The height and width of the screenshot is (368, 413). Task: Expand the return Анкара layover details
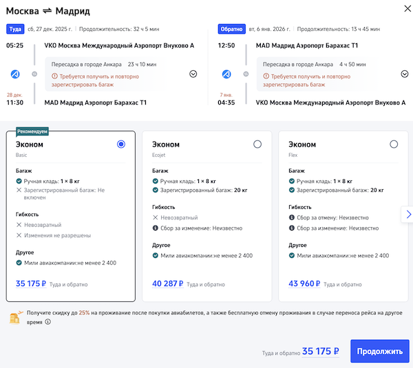click(x=404, y=74)
